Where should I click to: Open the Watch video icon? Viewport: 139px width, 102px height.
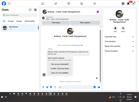click(69, 4)
